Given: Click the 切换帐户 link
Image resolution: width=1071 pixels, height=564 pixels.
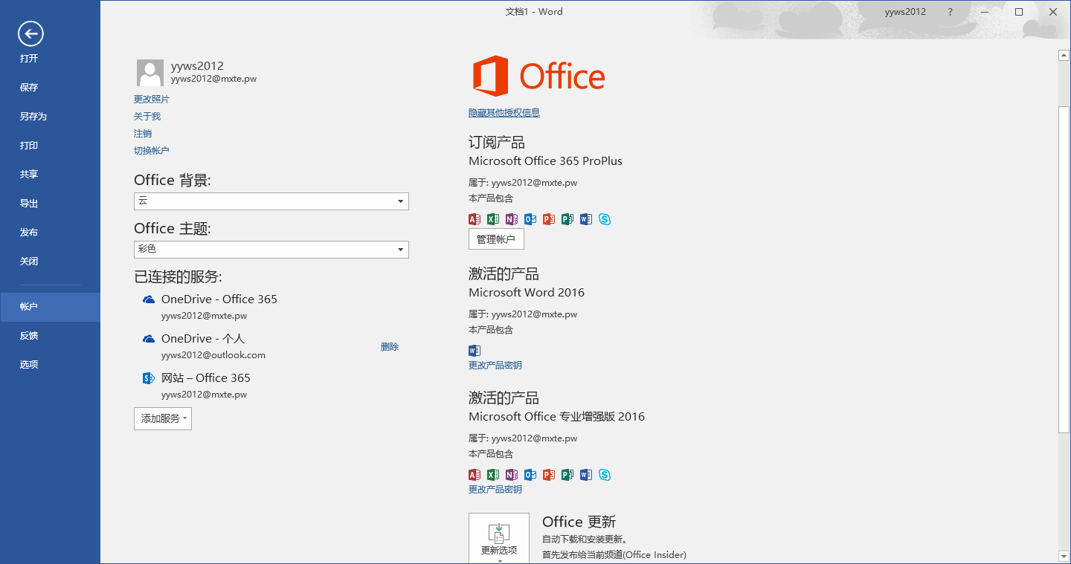Looking at the screenshot, I should 152,151.
